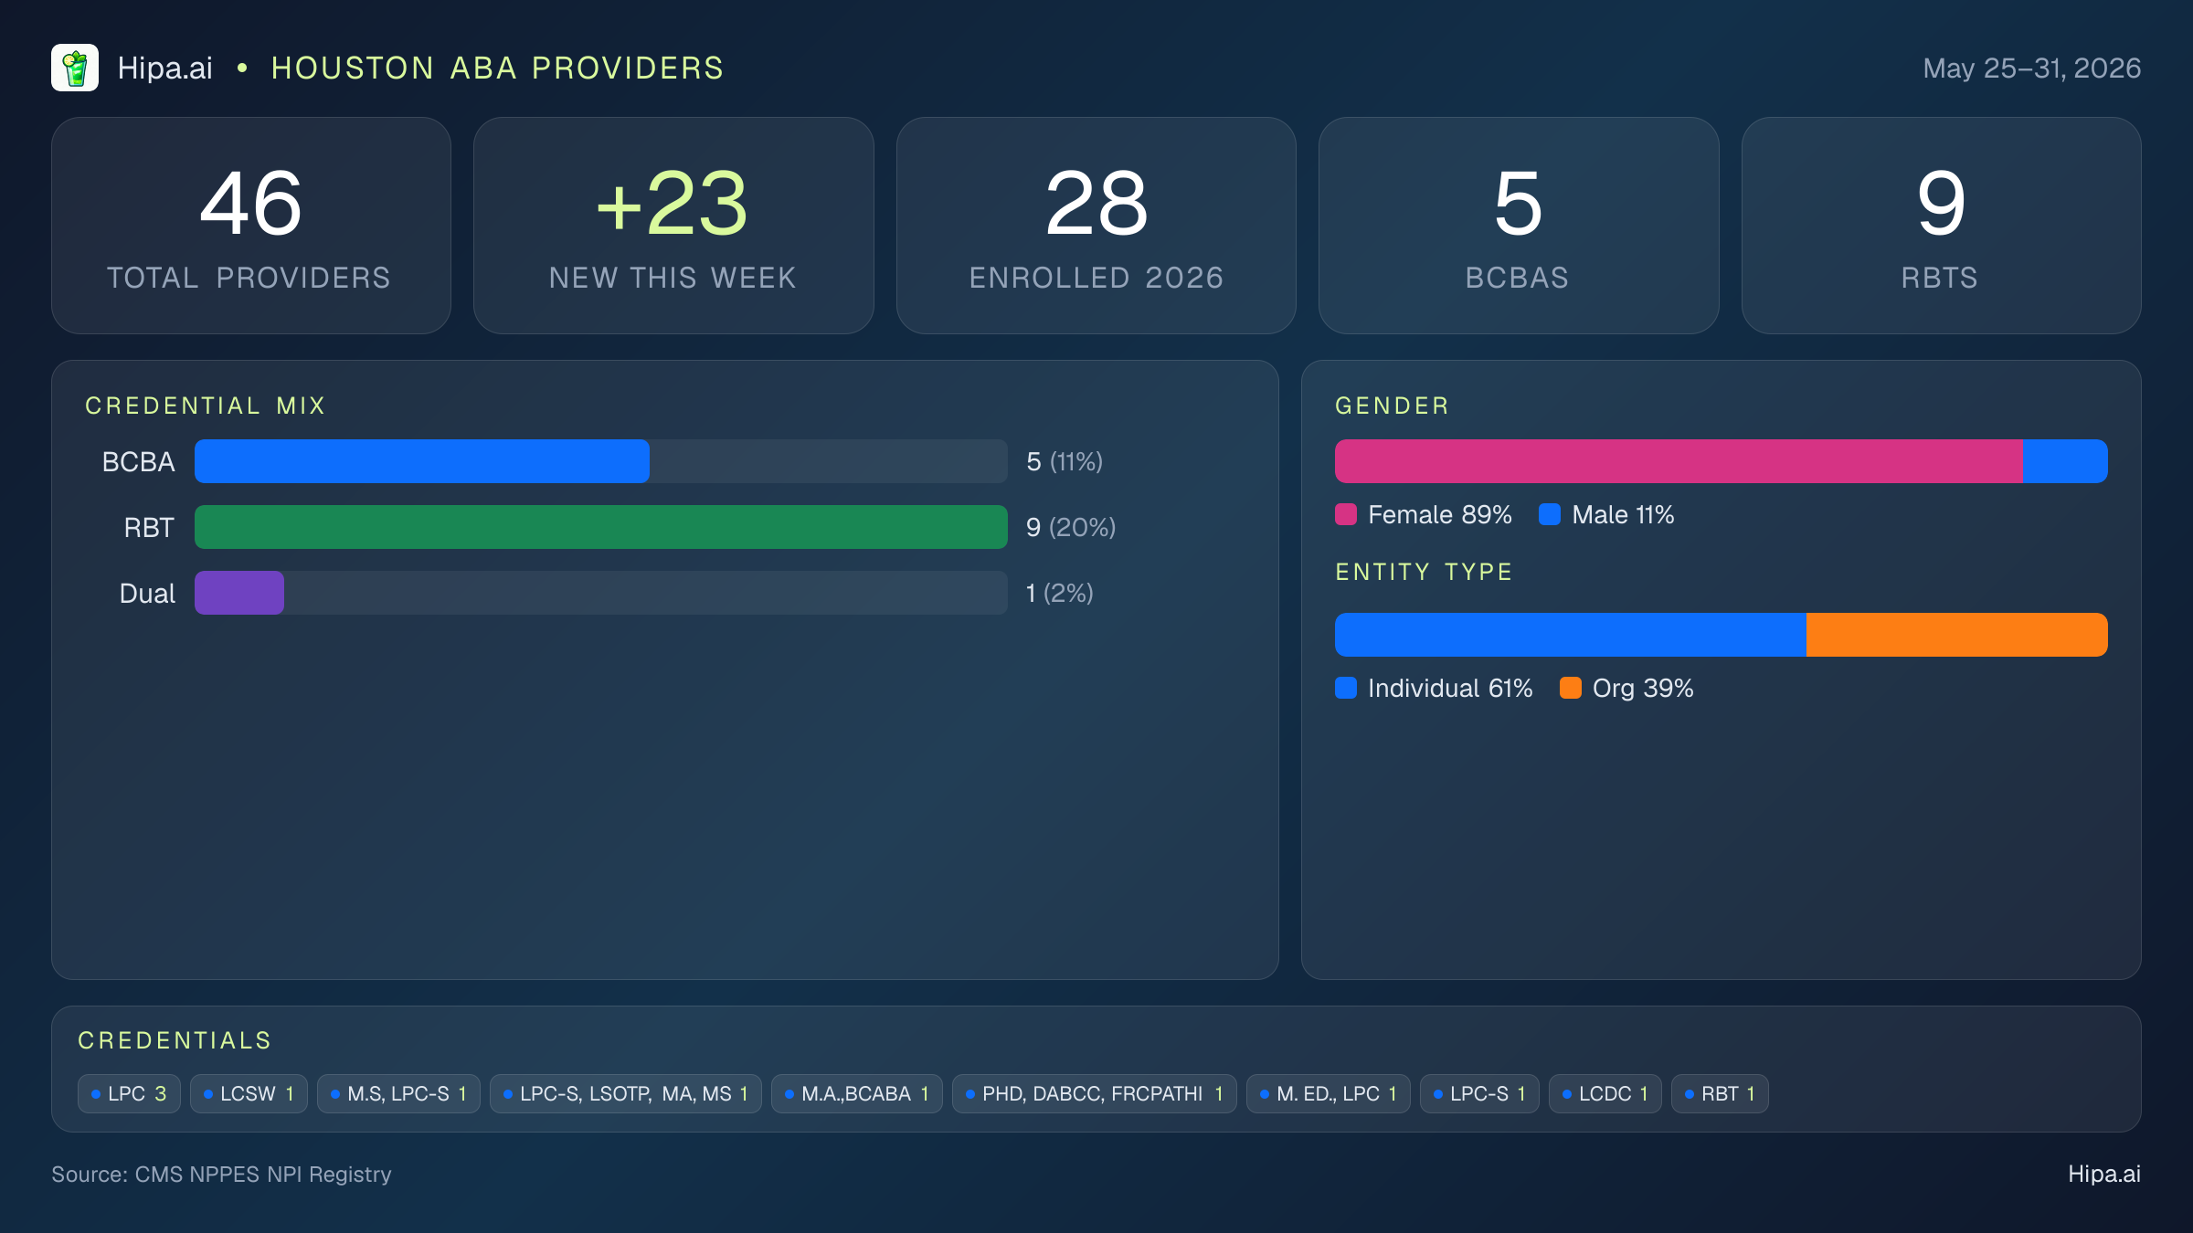Image resolution: width=2193 pixels, height=1233 pixels.
Task: Click the blue Individual legend swatch
Action: pyautogui.click(x=1346, y=688)
